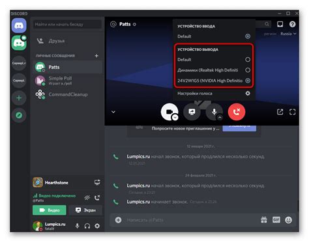Open the Explore public servers compass icon
309x242 pixels.
coord(19,115)
